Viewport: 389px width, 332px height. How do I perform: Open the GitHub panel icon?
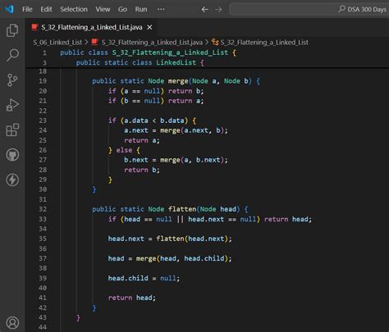coord(12,155)
